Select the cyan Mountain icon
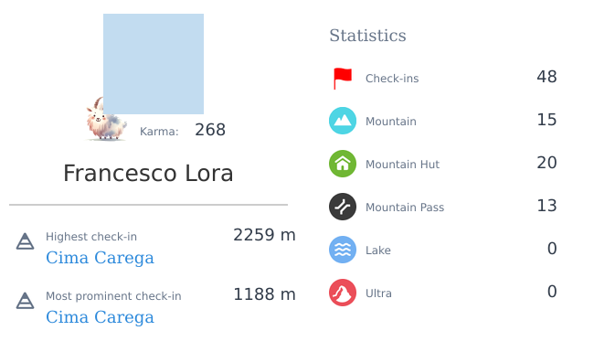594x352 pixels. point(343,121)
